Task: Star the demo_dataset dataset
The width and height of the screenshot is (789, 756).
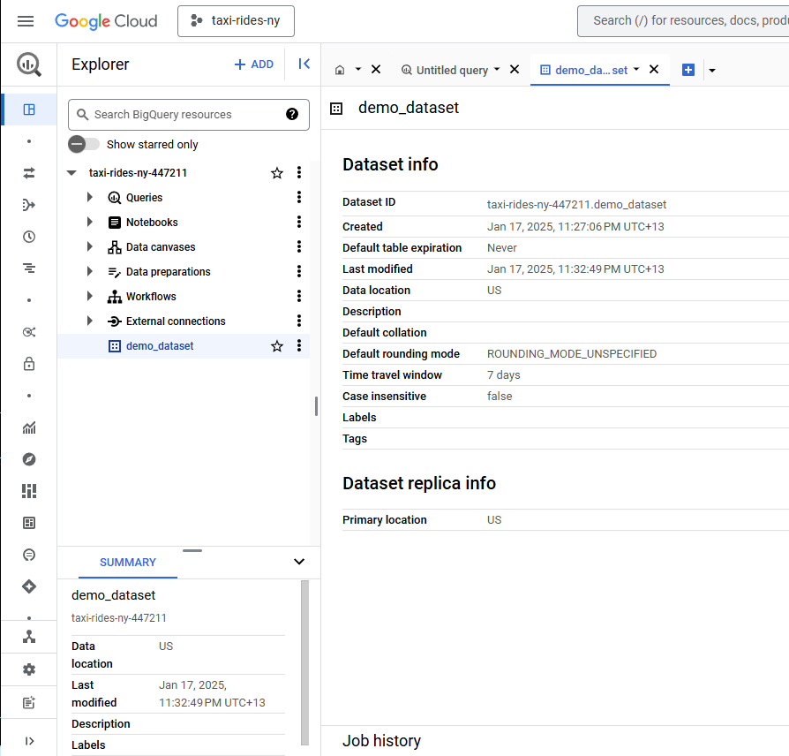Action: coord(277,346)
